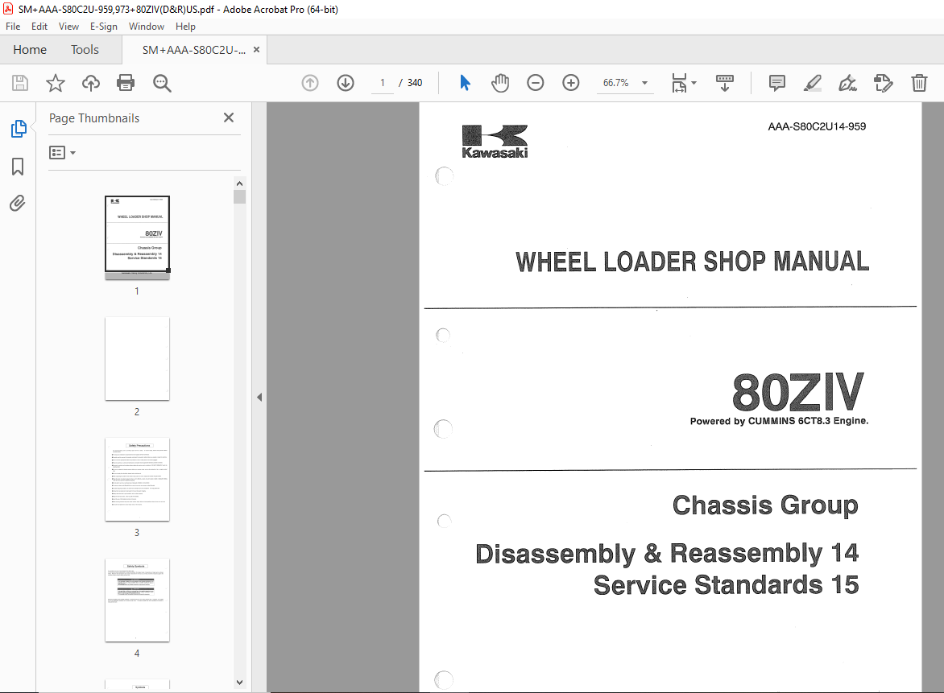Open the Attachments paperclip panel
944x693 pixels.
(18, 204)
